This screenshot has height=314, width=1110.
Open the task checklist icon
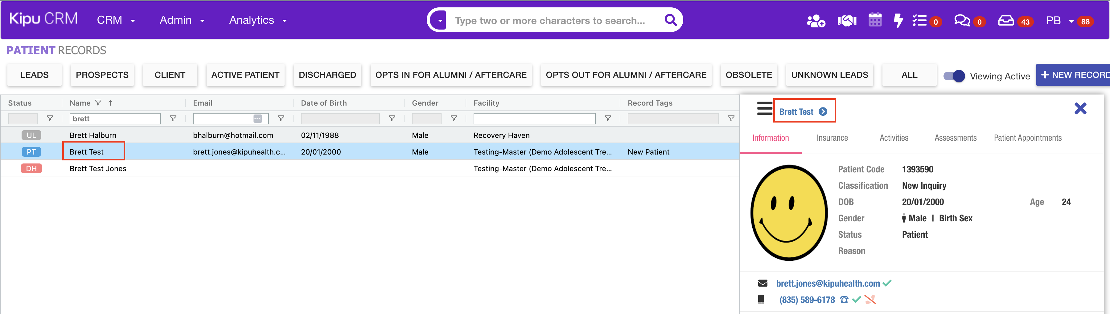[x=919, y=21]
